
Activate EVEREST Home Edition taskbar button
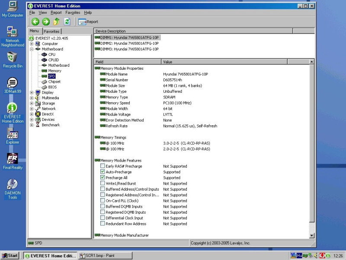click(50, 256)
